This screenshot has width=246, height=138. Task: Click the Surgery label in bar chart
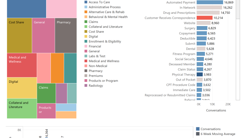(190, 28)
